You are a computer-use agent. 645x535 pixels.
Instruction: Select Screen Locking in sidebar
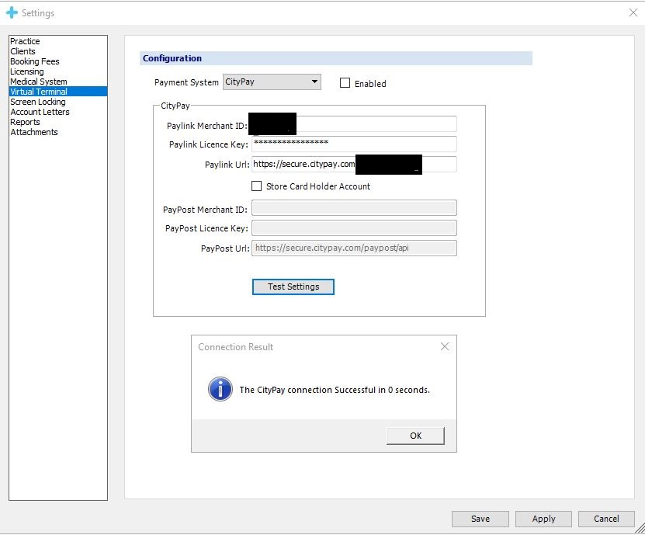[38, 102]
